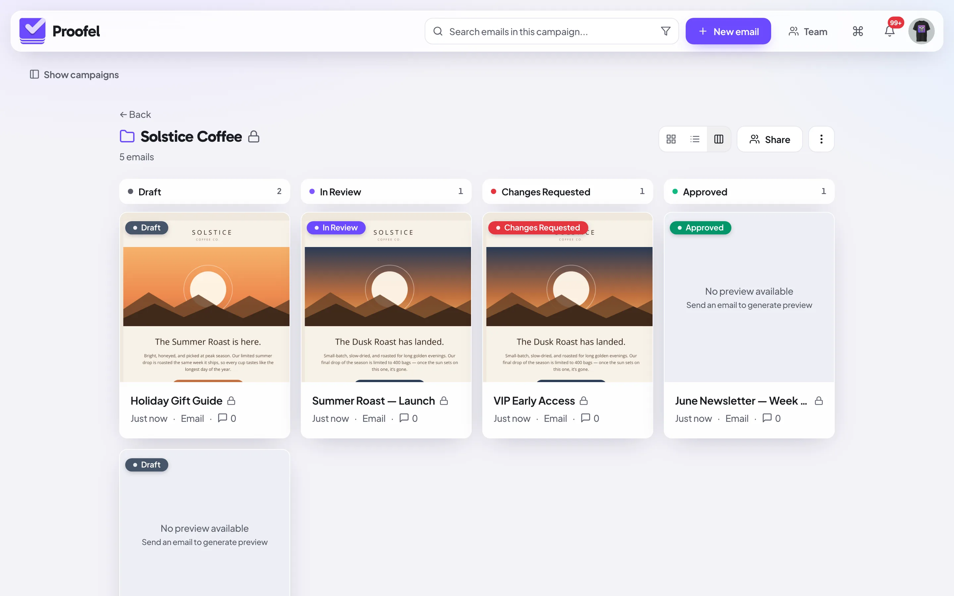Open Holiday Gift Guide email preview thumbnail
This screenshot has width=954, height=596.
coord(205,298)
